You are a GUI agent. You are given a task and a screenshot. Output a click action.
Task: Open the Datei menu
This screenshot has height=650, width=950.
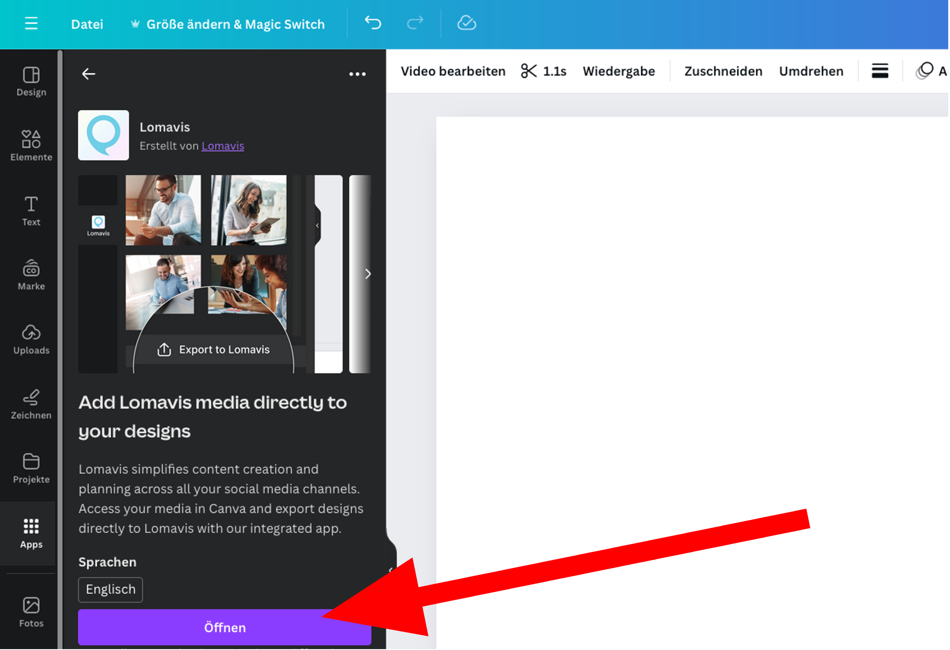click(x=87, y=24)
